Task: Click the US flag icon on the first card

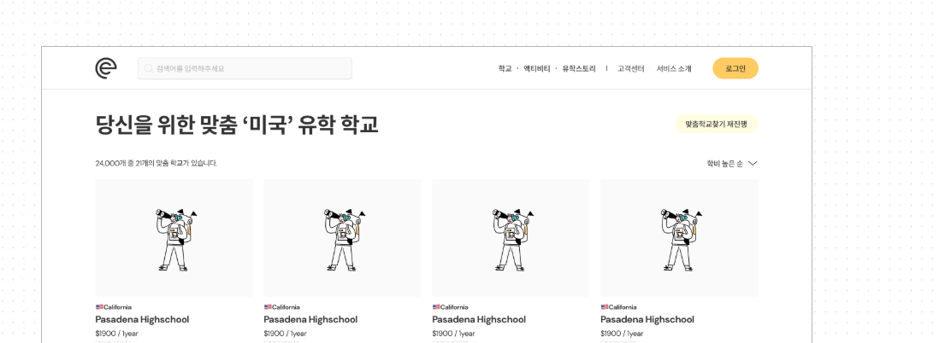Action: click(x=99, y=307)
